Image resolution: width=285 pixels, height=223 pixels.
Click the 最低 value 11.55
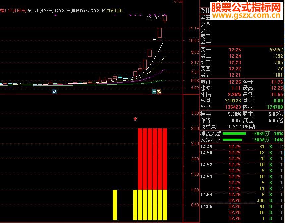(277, 94)
